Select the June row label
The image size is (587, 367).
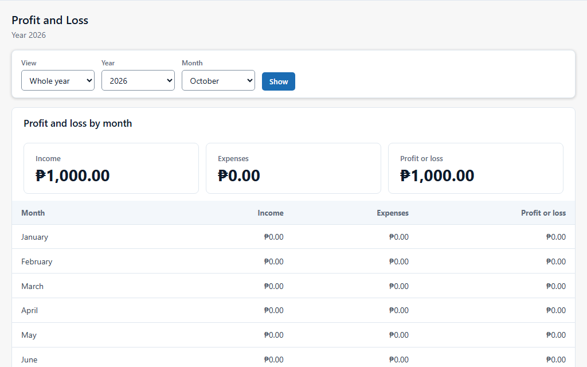click(29, 360)
